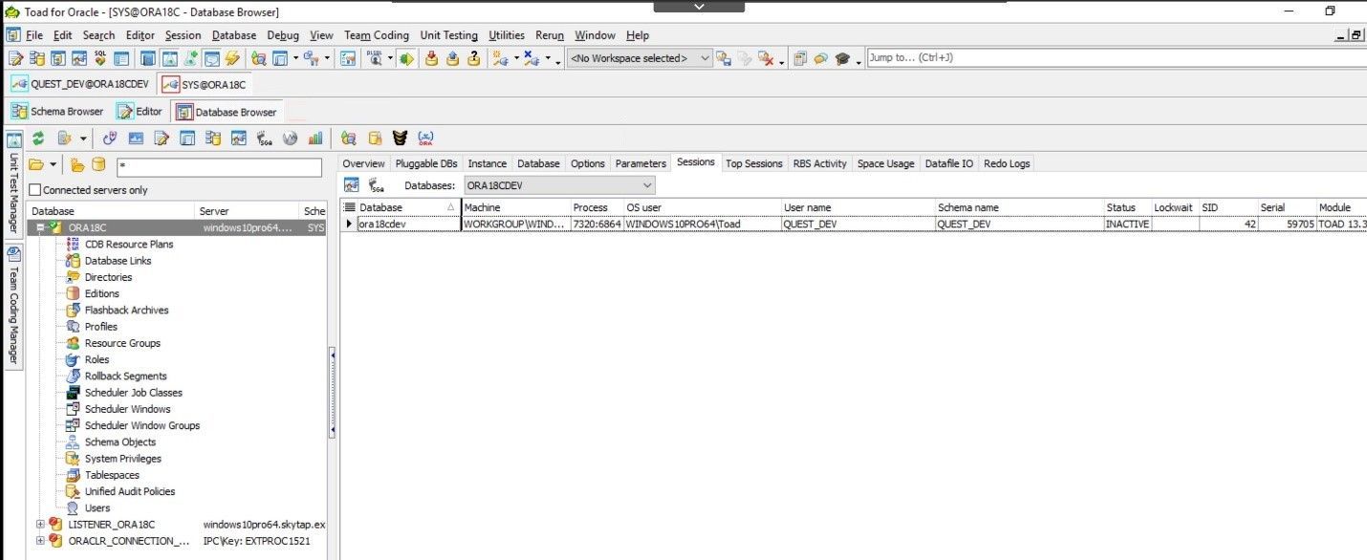Click the document list icon beside speech bubbles
The height and width of the screenshot is (560, 1367).
(x=800, y=58)
